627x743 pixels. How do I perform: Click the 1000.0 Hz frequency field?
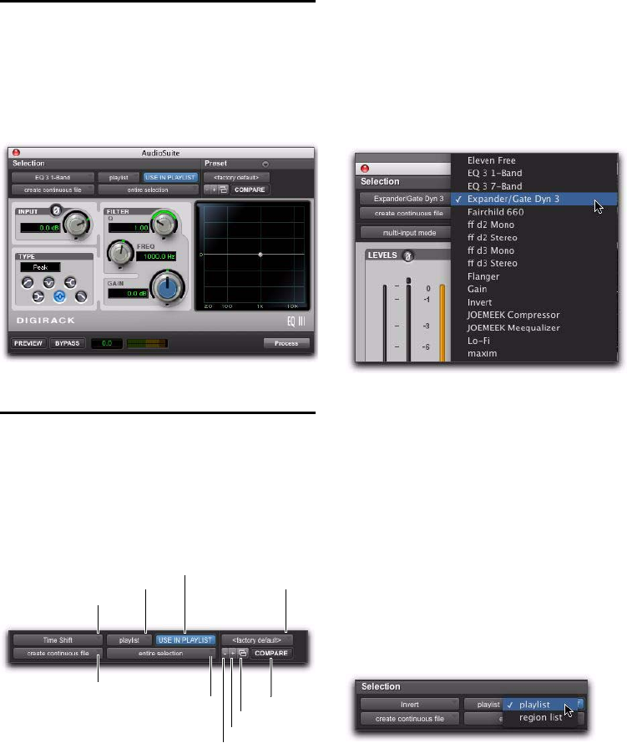pyautogui.click(x=156, y=256)
